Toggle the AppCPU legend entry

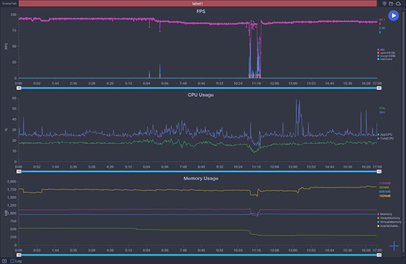385,135
